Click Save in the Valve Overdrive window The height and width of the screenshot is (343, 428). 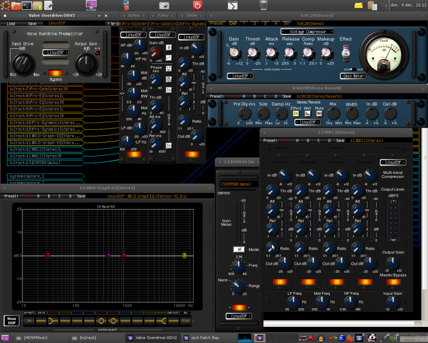coord(32,24)
